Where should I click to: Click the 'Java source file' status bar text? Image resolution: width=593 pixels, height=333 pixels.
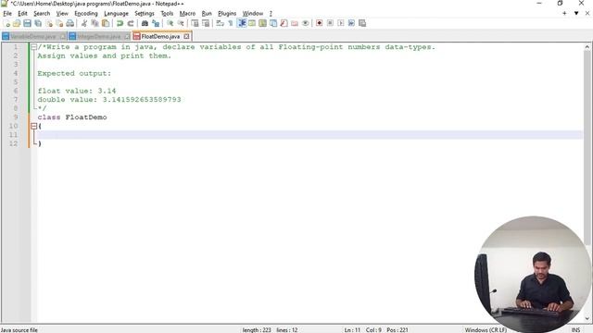click(x=19, y=329)
